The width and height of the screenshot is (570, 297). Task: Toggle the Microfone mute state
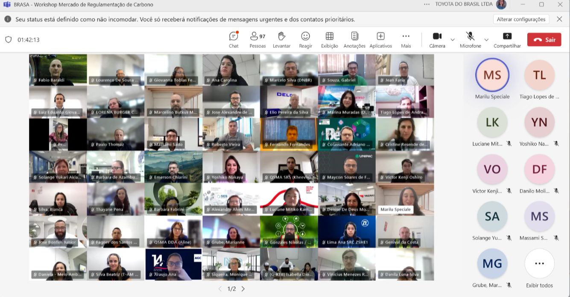click(470, 40)
